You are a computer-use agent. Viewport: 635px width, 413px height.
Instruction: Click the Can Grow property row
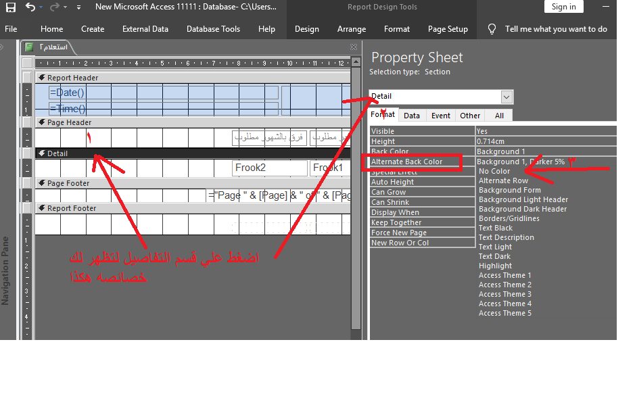423,192
